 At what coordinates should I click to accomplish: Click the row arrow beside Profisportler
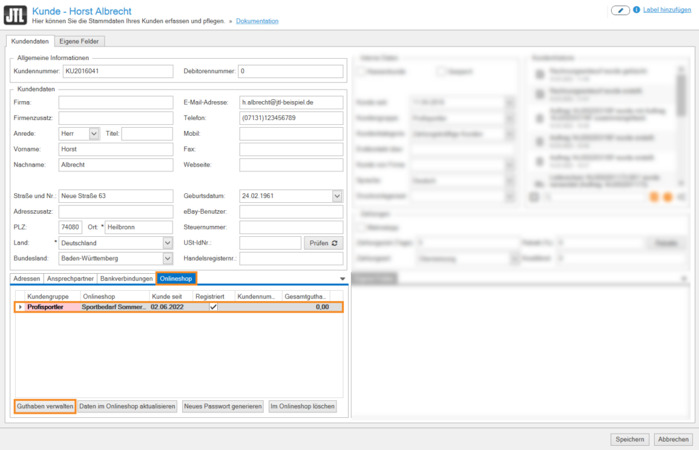[x=20, y=307]
